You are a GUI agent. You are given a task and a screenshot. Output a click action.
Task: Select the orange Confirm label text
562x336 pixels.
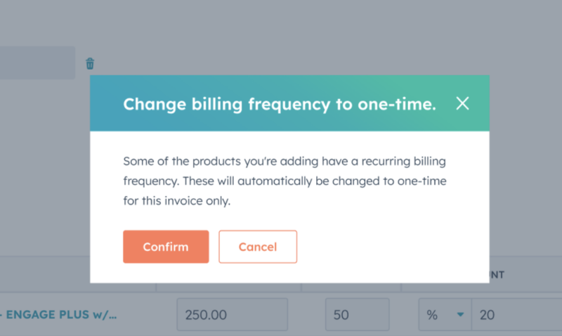coord(166,247)
